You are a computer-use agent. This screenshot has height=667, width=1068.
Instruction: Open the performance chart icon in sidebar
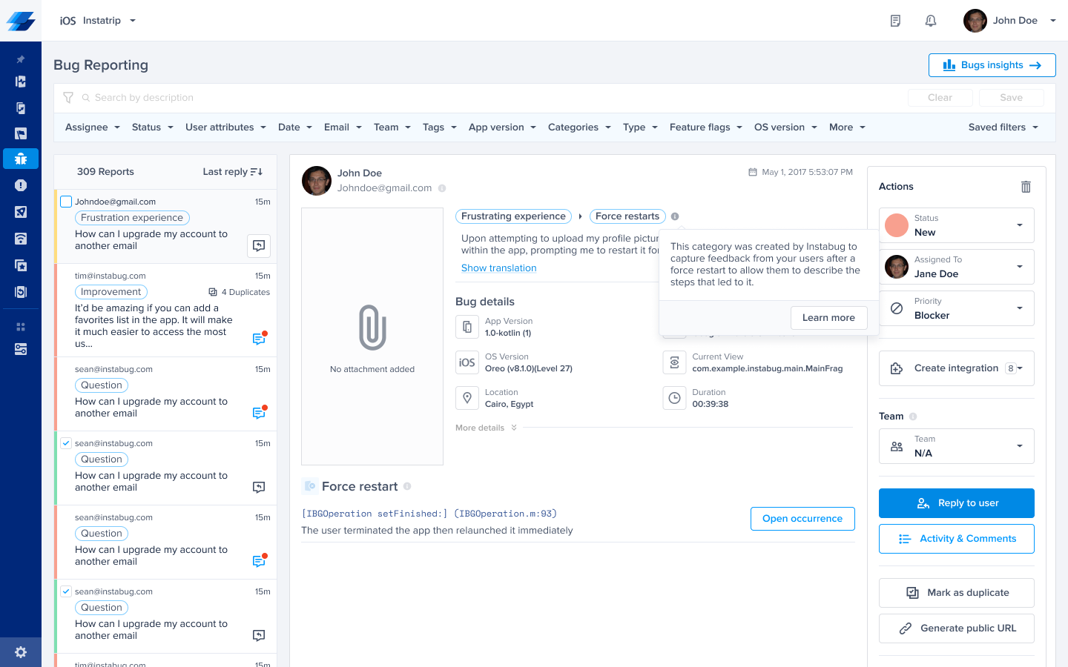click(21, 82)
